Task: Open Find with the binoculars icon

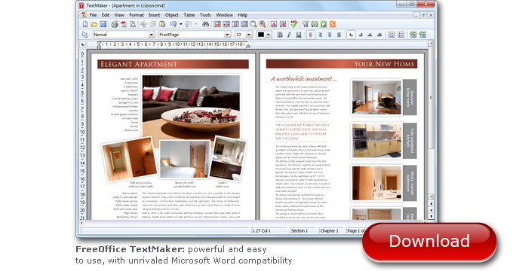Action: [205, 24]
